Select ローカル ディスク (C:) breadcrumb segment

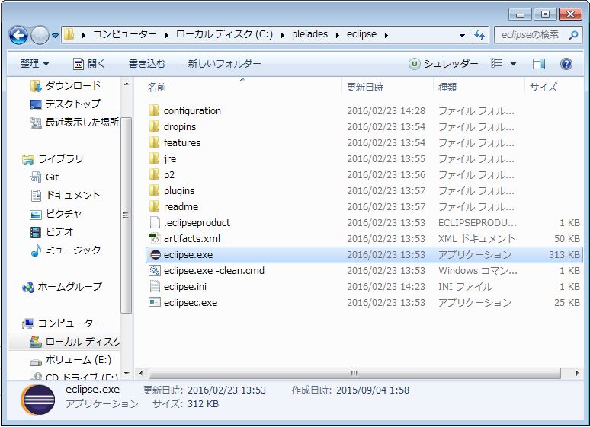click(224, 34)
